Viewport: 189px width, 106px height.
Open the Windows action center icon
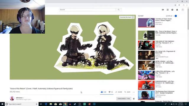[x=186, y=104]
